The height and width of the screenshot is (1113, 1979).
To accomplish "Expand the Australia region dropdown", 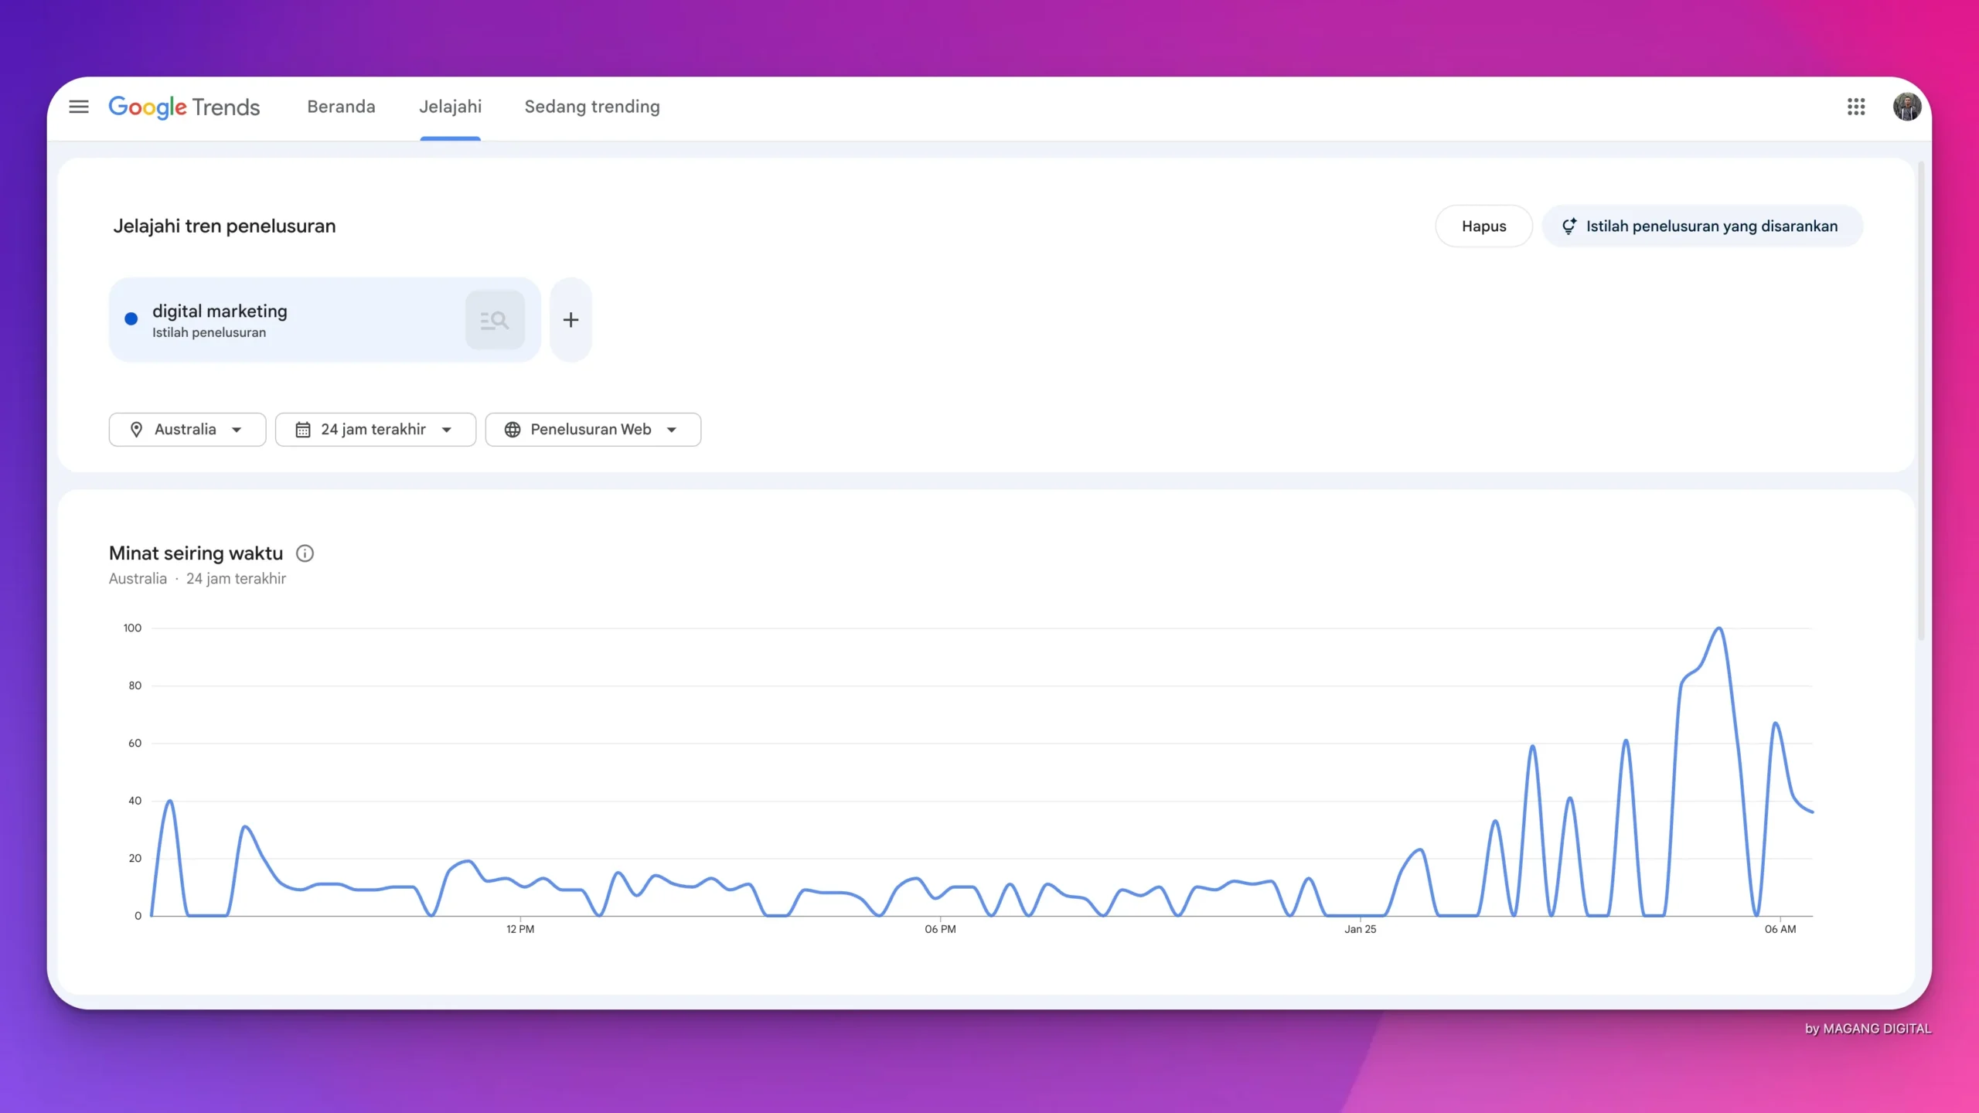I will [236, 430].
